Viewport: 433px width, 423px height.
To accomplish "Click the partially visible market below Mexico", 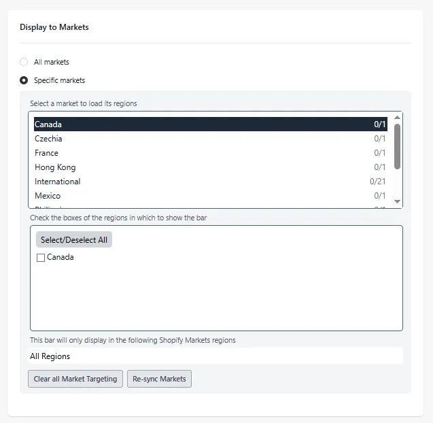I will tap(211, 206).
